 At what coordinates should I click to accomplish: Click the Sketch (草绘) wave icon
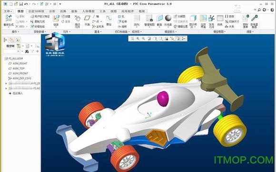[x=109, y=18]
